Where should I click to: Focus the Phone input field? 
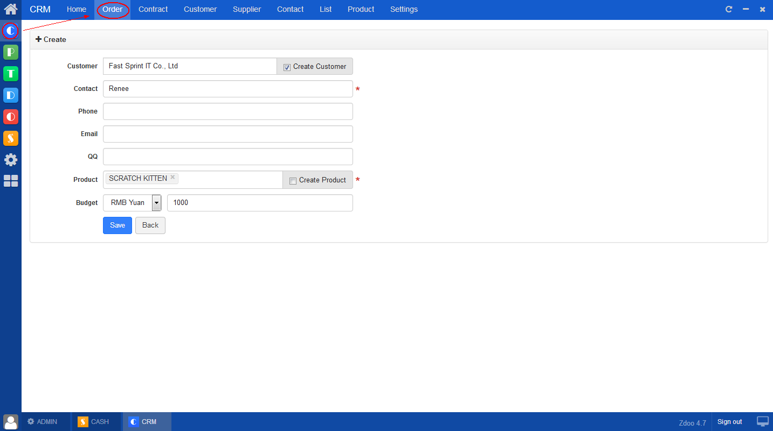tap(228, 111)
